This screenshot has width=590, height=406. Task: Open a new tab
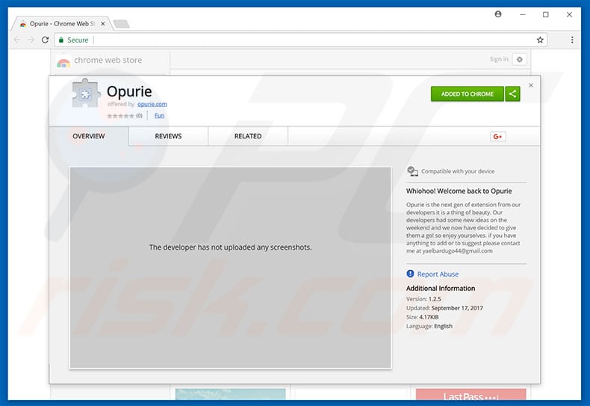121,24
